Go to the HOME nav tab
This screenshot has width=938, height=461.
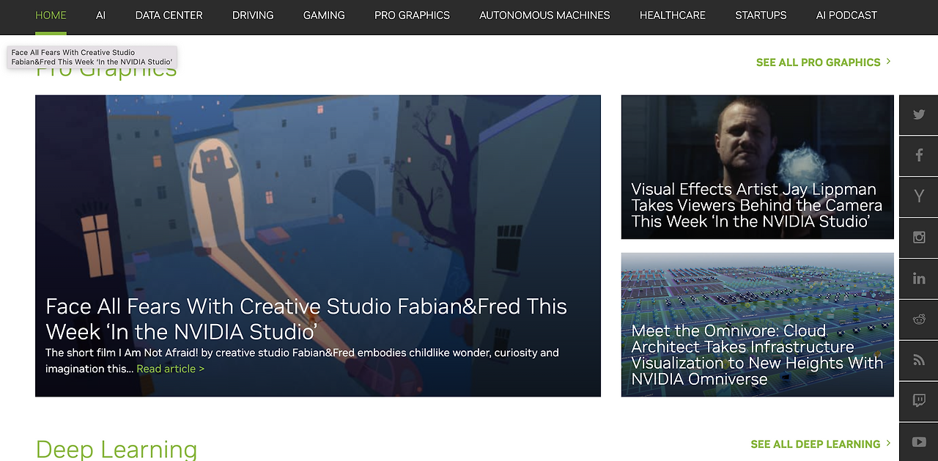[51, 15]
